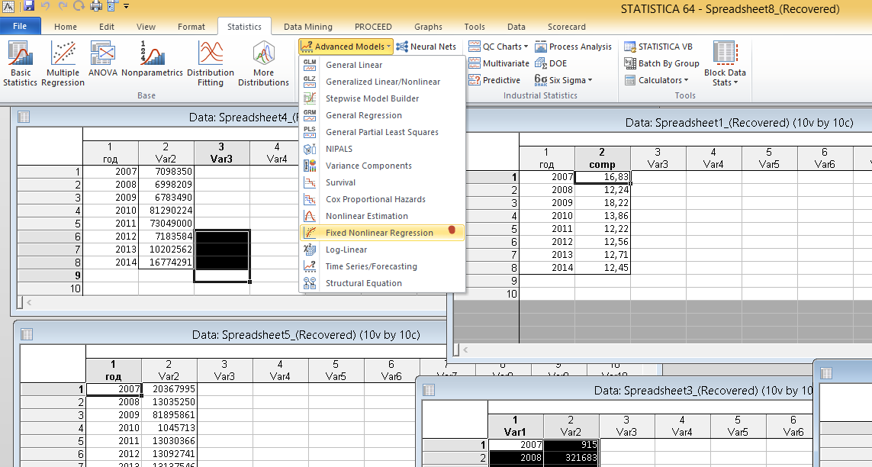Collapse the Advanced Models dropdown
Image resolution: width=872 pixels, height=467 pixels.
click(x=346, y=47)
